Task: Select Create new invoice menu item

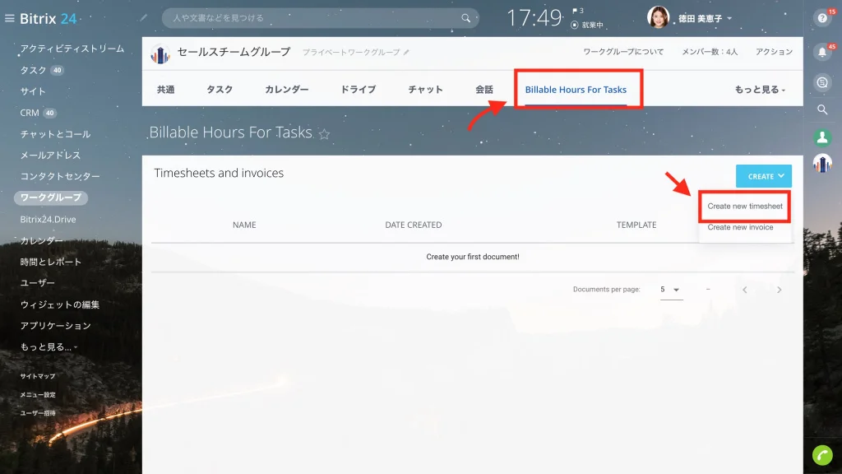Action: pos(740,227)
